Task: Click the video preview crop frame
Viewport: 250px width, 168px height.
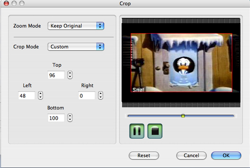Action: click(181, 63)
